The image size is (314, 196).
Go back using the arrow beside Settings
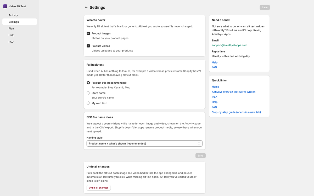coord(86,8)
